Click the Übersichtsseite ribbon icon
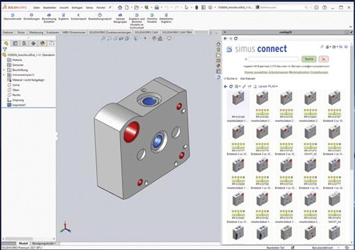This screenshot has height=250, width=355. click(13, 15)
